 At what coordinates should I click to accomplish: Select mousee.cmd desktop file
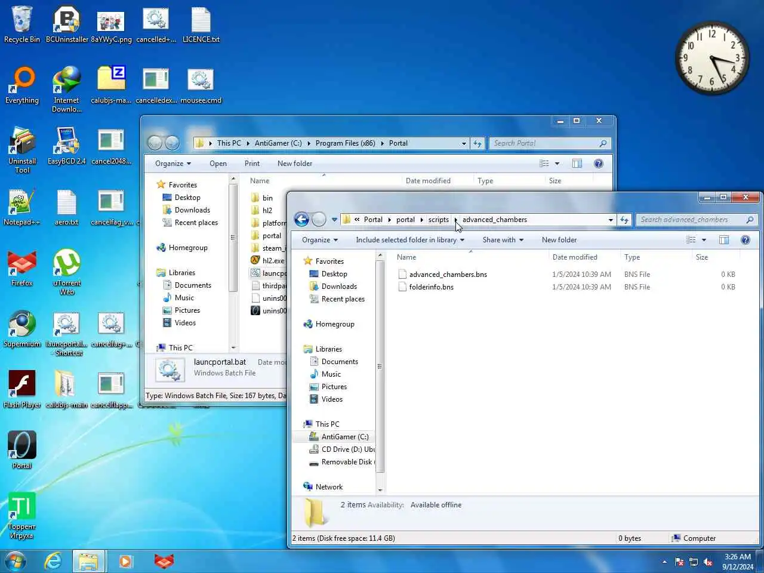point(201,85)
